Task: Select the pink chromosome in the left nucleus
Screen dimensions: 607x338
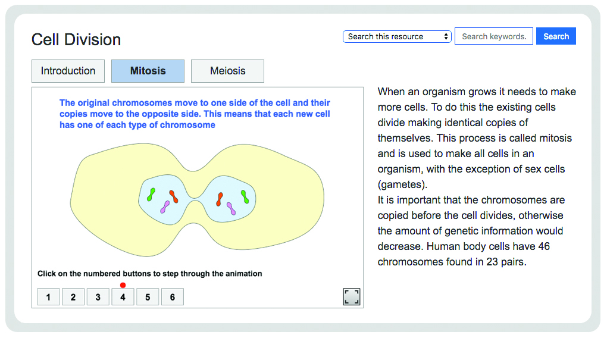Action: (165, 206)
